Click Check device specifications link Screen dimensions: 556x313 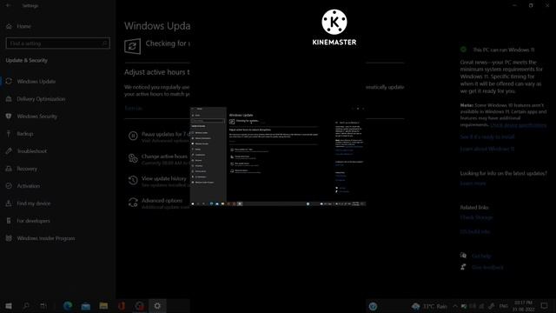click(x=519, y=125)
